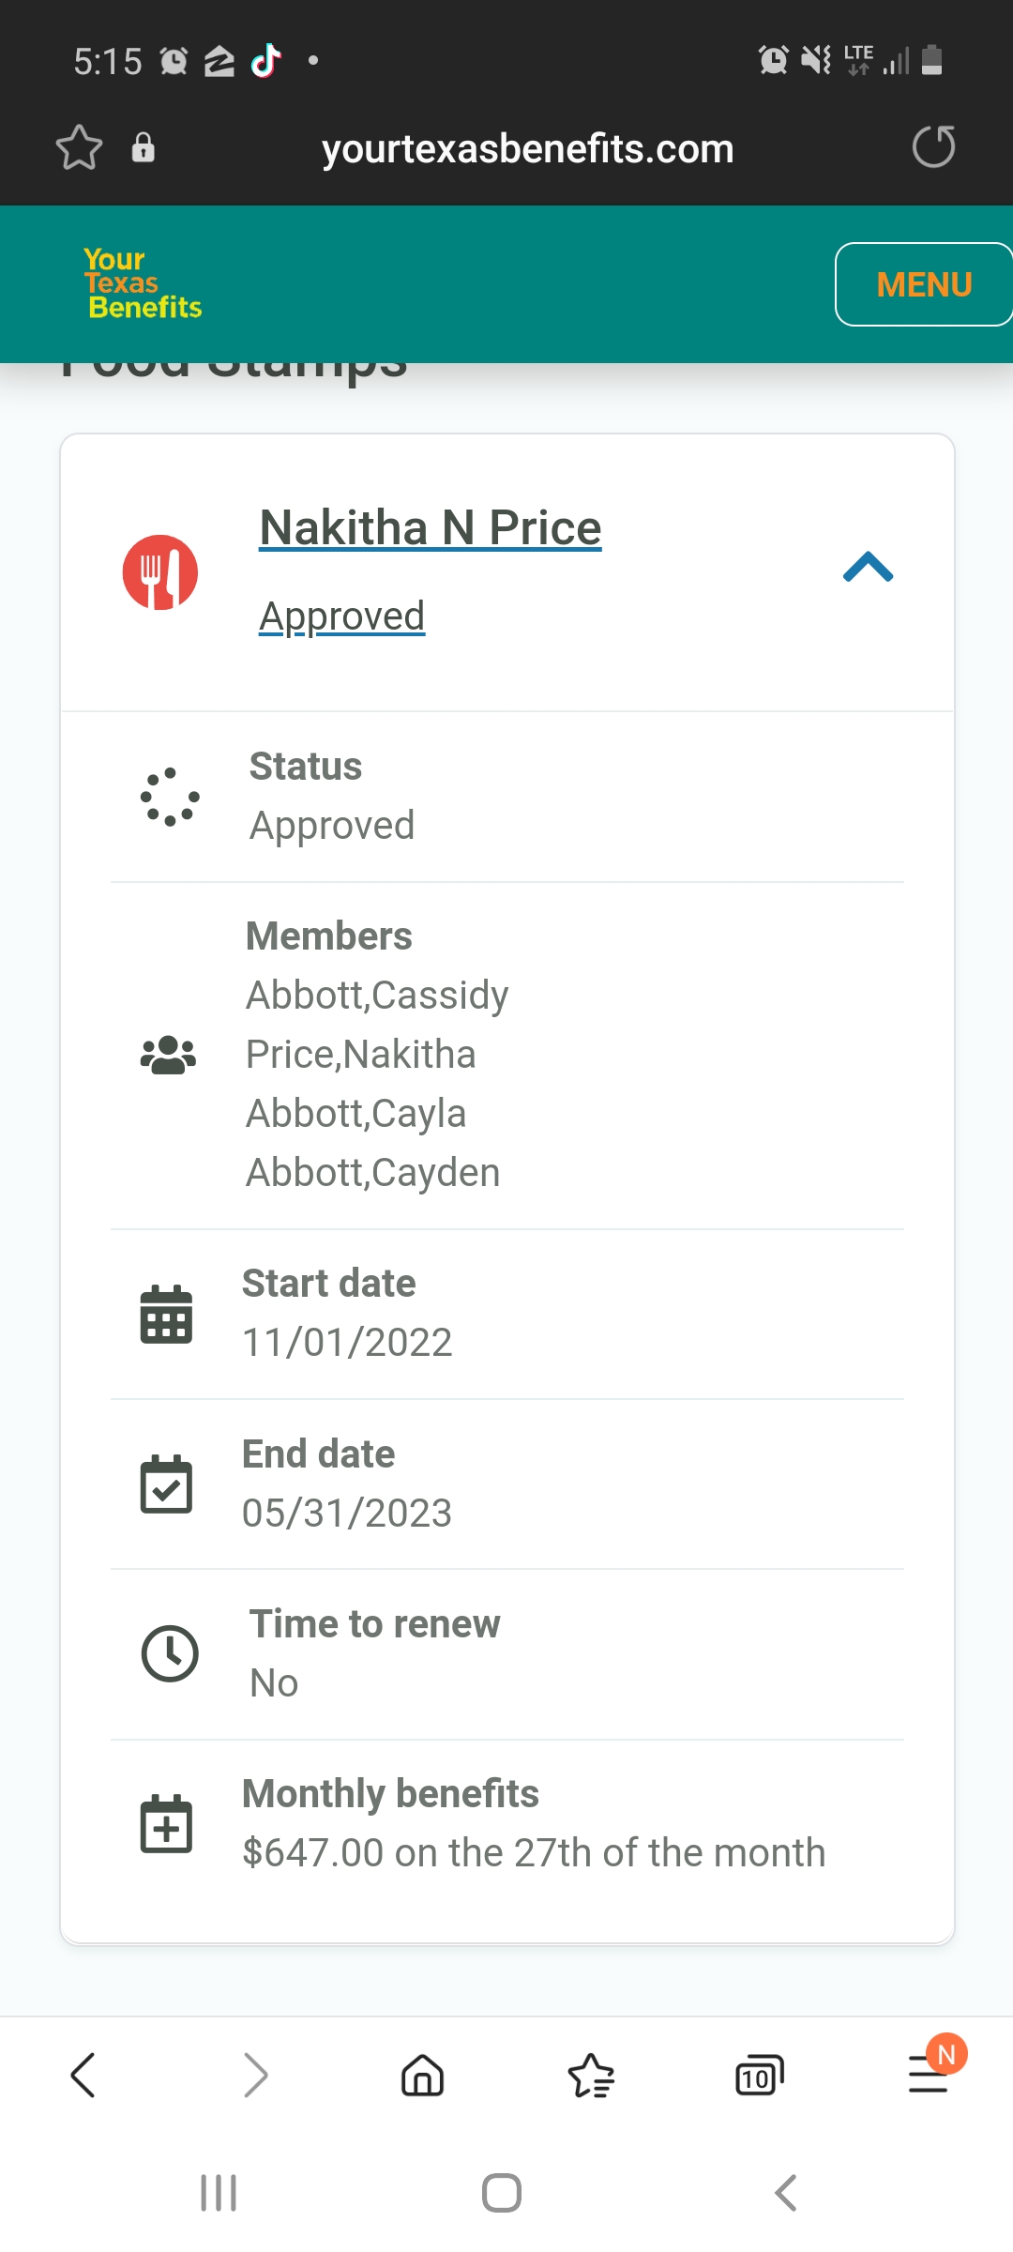Open the Your Texas Benefits logo

143,283
